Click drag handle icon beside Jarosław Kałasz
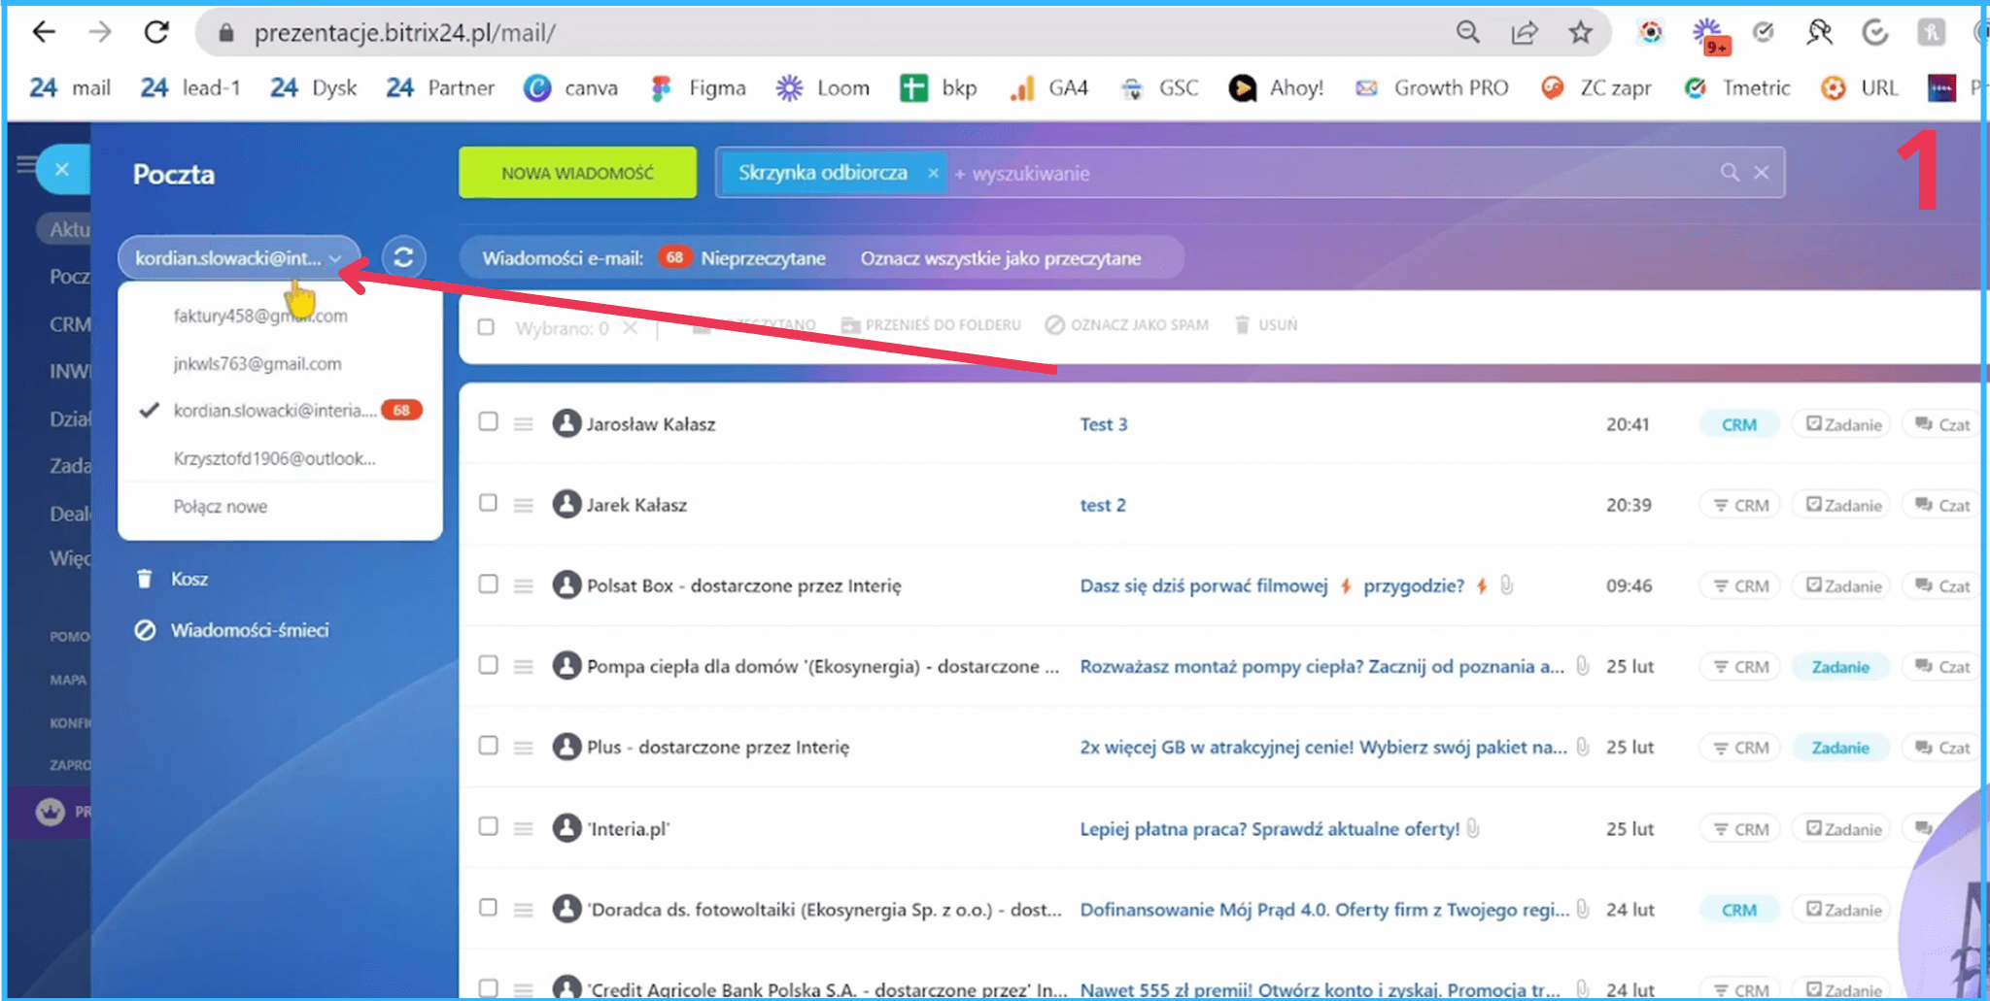The width and height of the screenshot is (1990, 1001). 523,424
